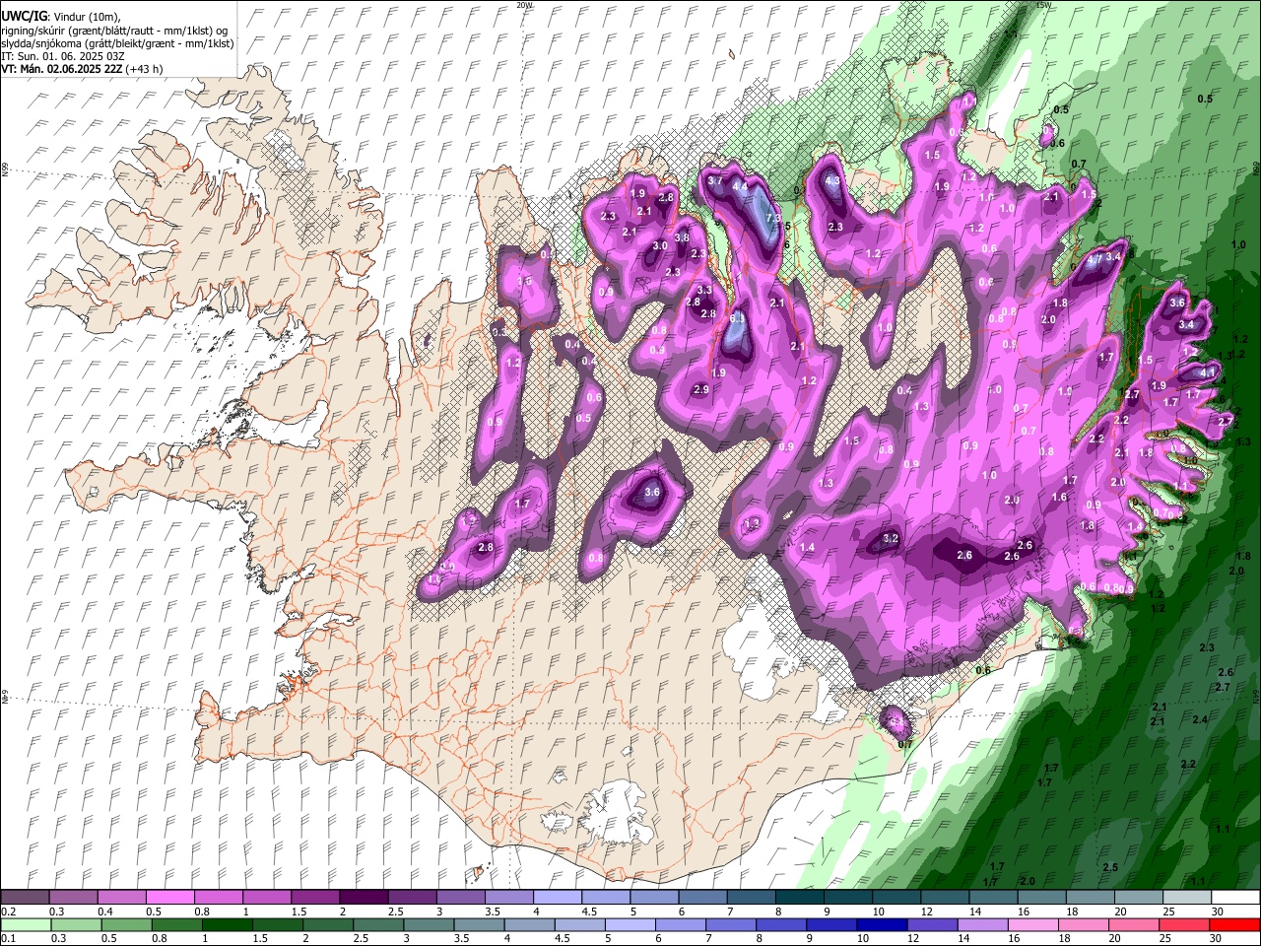Click the 4.1 precipitation value on the map
The image size is (1261, 946).
click(1208, 373)
